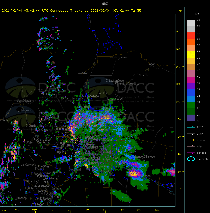Click the 'Capdevila' map label

pyautogui.click(x=68, y=98)
